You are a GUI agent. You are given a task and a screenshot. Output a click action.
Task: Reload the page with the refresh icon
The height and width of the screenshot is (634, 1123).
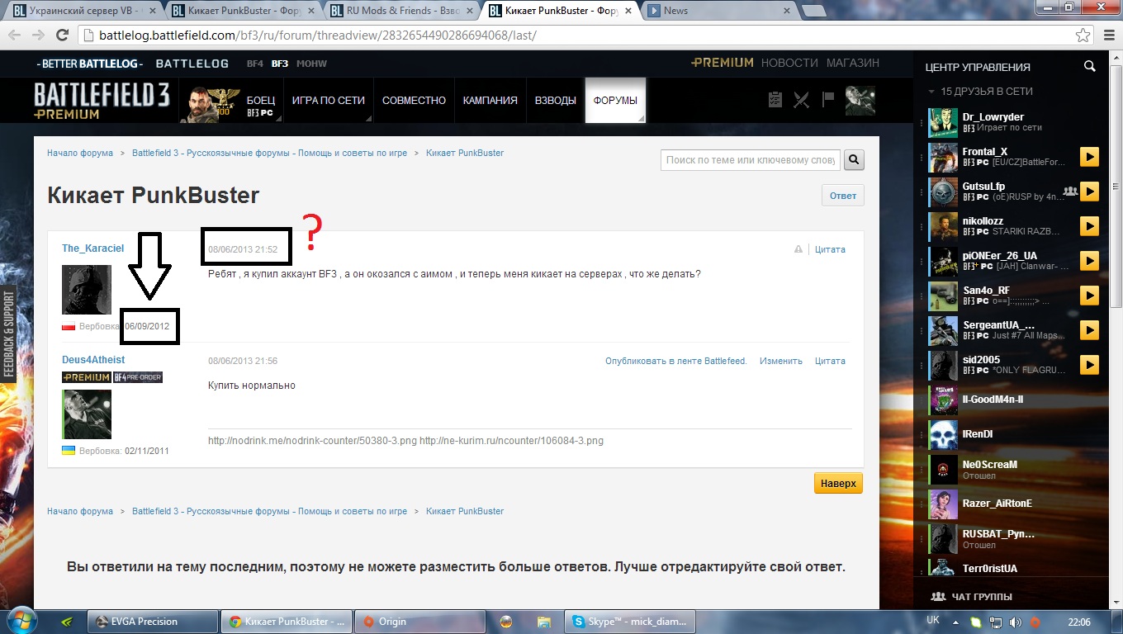(62, 35)
